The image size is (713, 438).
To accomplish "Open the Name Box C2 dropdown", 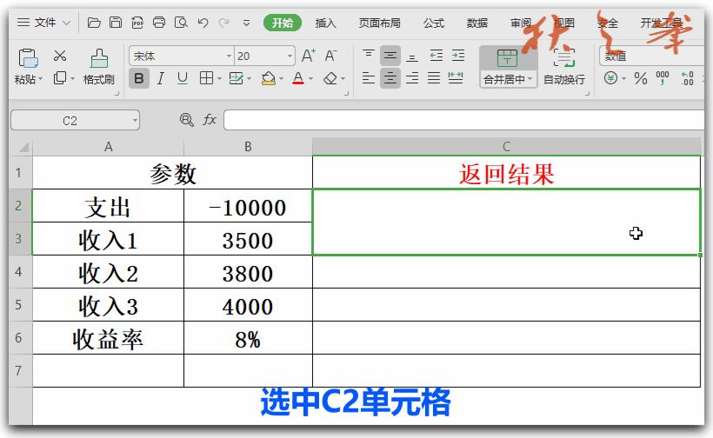I will (135, 121).
